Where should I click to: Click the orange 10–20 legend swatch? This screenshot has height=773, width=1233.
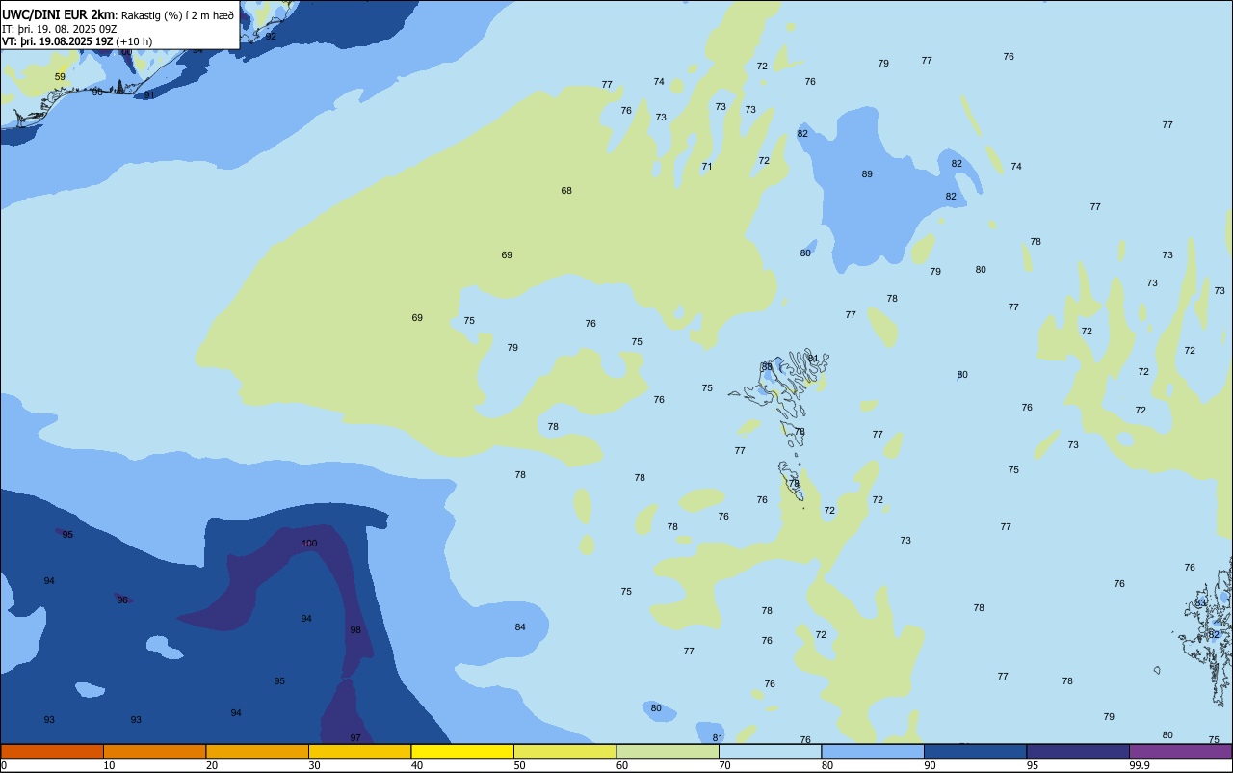point(154,751)
